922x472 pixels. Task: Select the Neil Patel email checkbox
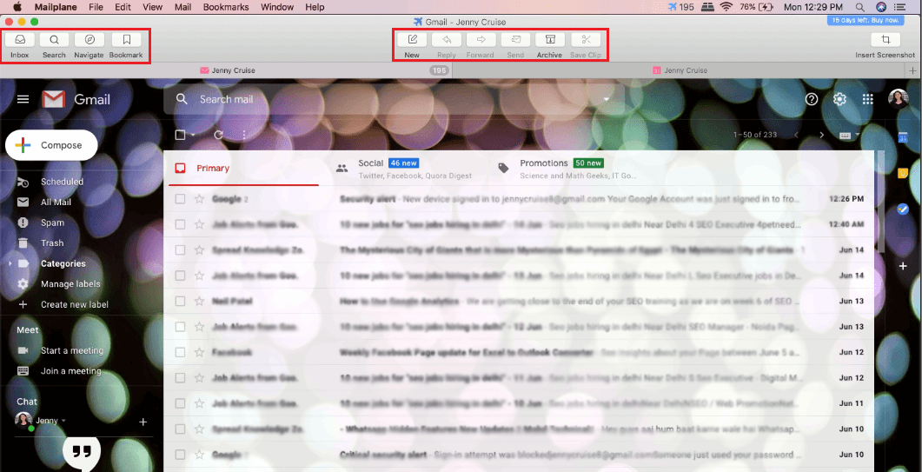pyautogui.click(x=180, y=302)
